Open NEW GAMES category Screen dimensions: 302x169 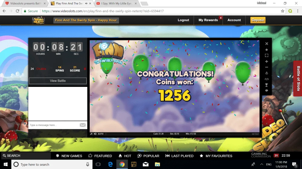[69, 156]
